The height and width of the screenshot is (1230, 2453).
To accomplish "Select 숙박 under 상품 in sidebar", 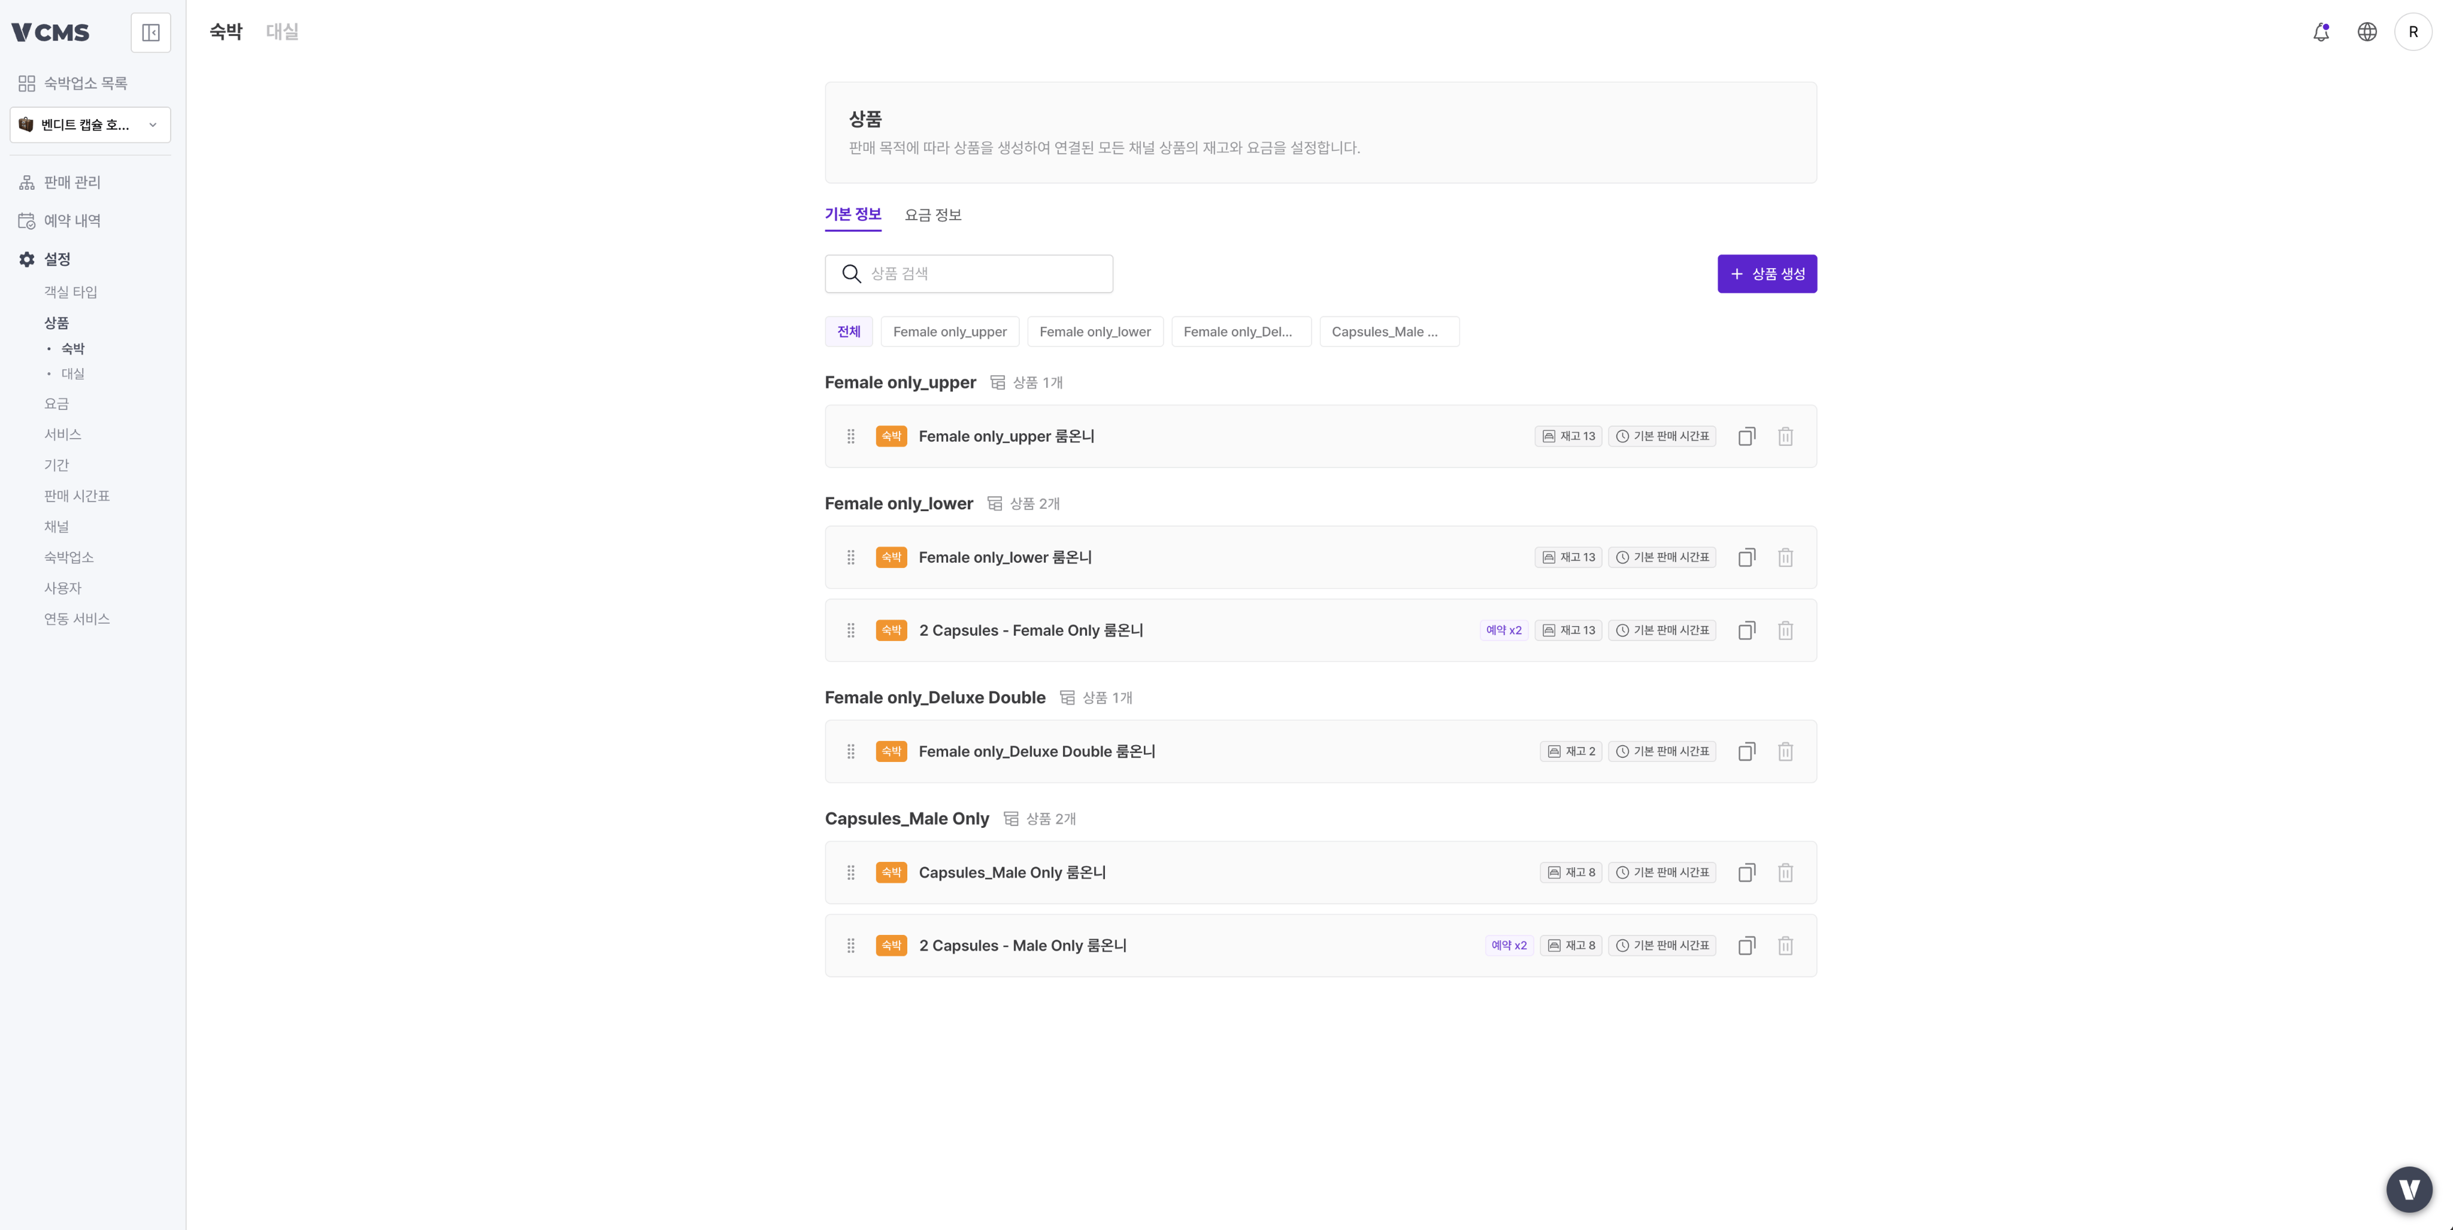I will click(x=73, y=348).
